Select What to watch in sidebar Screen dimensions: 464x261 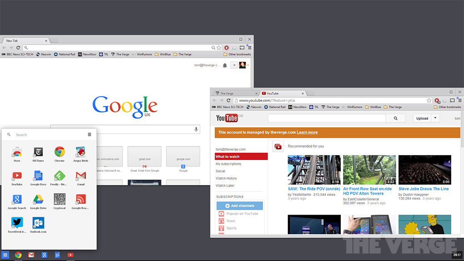coord(241,156)
